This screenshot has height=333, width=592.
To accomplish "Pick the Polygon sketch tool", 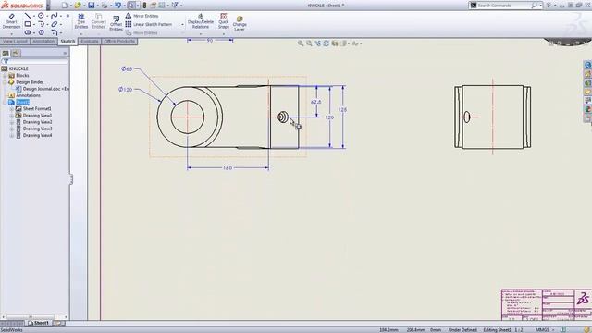I will click(41, 32).
